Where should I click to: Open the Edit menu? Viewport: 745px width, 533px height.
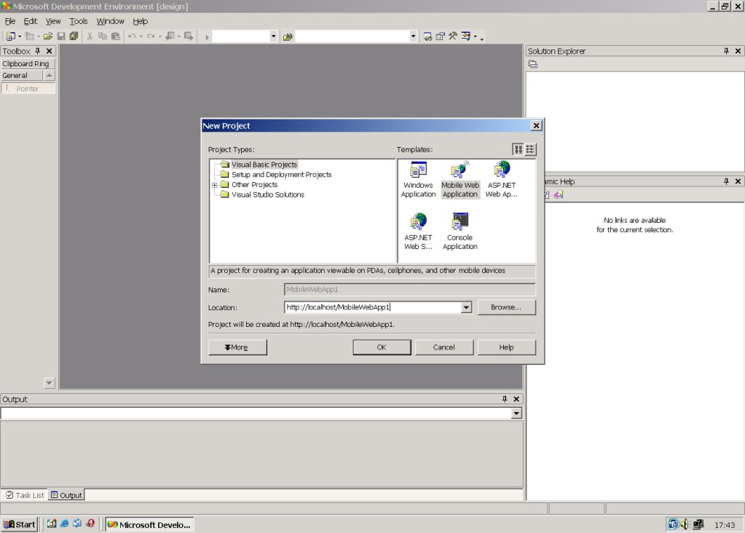31,21
